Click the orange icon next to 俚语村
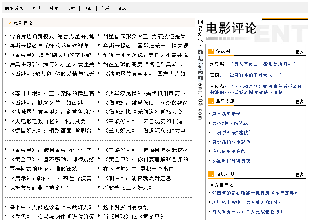 pyautogui.click(x=211, y=52)
